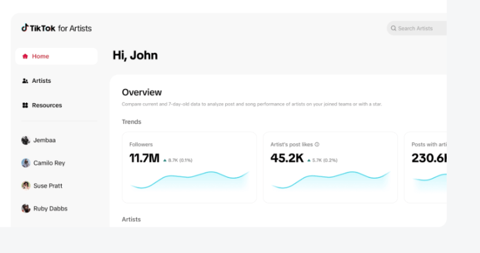Open the Resources menu item
Viewport: 480px width, 253px height.
pos(57,105)
